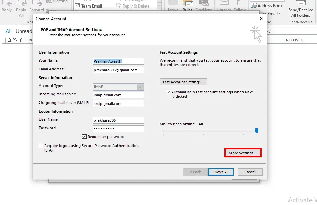Focus the Your Name field

coord(118,61)
